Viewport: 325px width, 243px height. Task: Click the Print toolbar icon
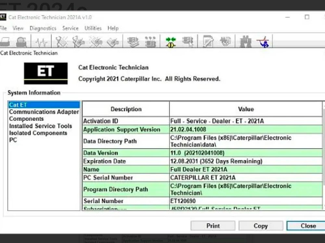(x=5, y=41)
